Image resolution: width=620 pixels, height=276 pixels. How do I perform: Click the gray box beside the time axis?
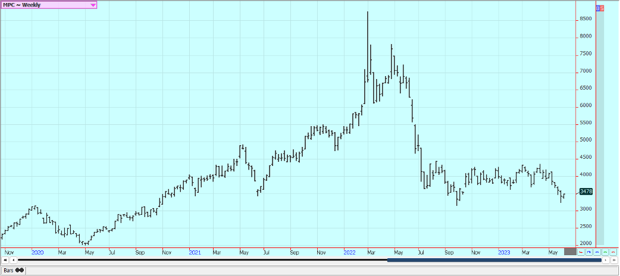(x=570, y=252)
